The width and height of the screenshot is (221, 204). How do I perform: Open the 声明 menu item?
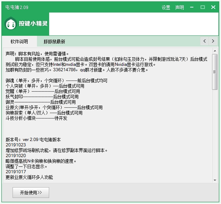tap(179, 8)
